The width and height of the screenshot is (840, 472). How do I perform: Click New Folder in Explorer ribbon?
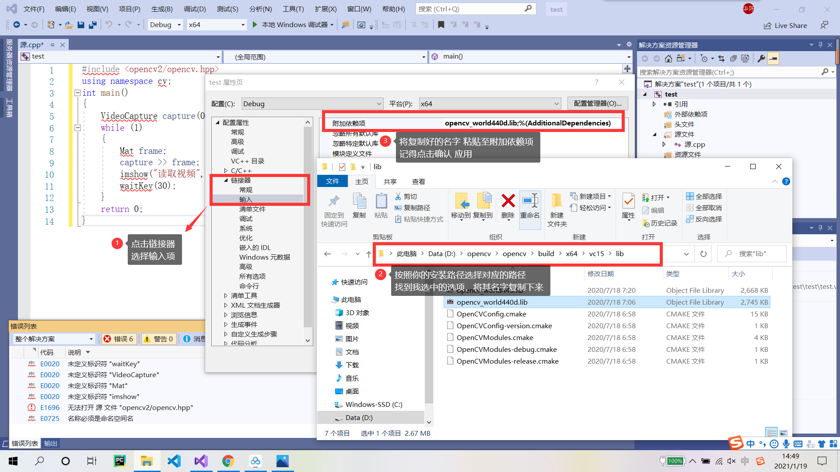point(557,210)
